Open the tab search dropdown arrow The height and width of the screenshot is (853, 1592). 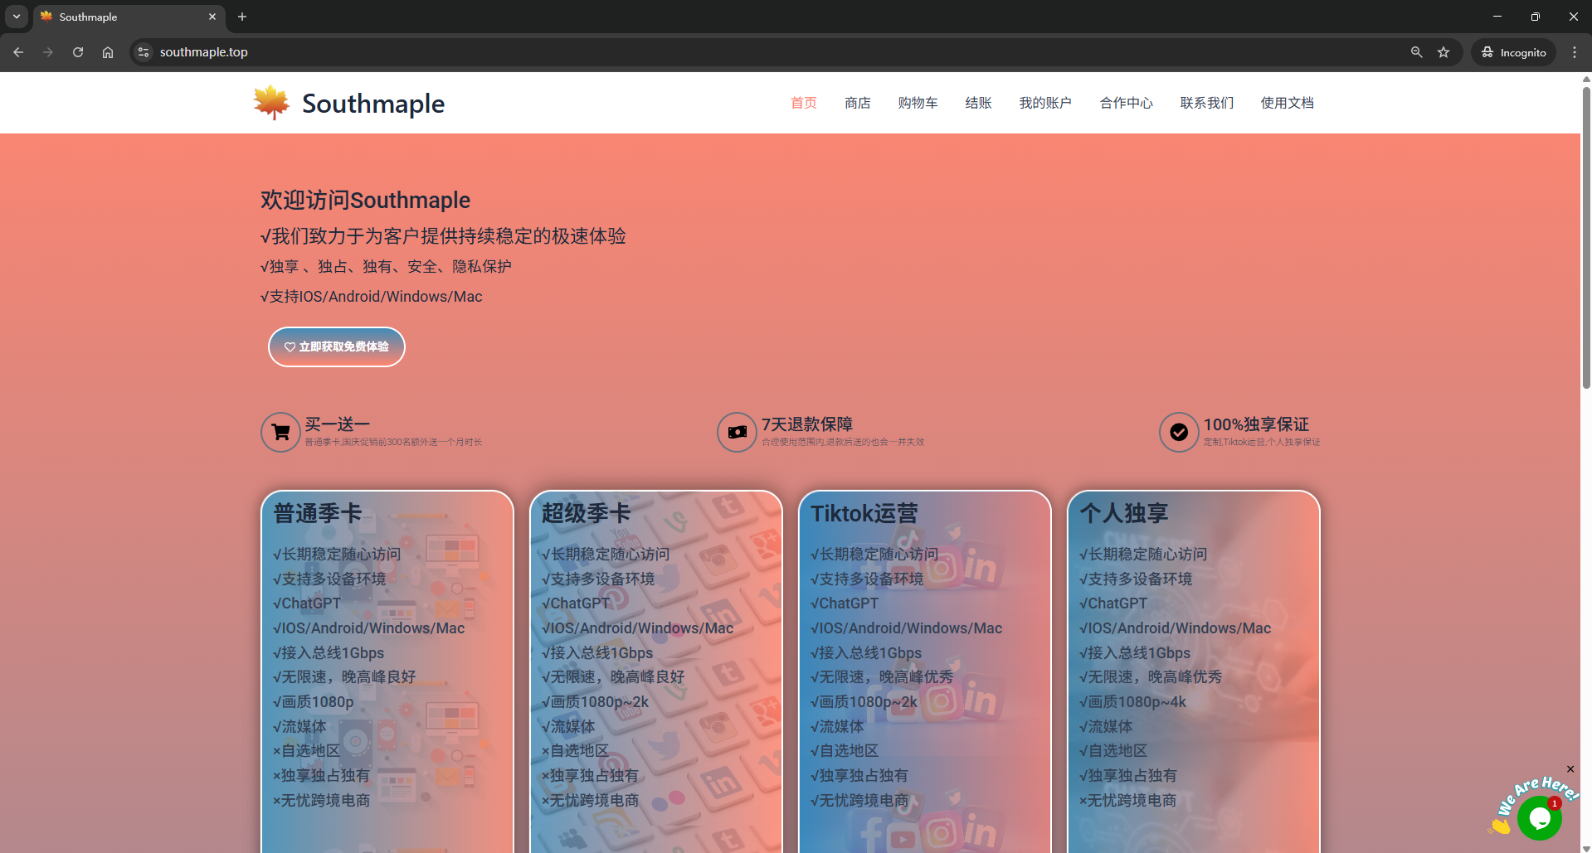pos(16,17)
